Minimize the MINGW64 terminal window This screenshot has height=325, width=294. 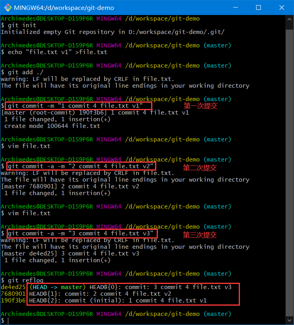click(235, 8)
